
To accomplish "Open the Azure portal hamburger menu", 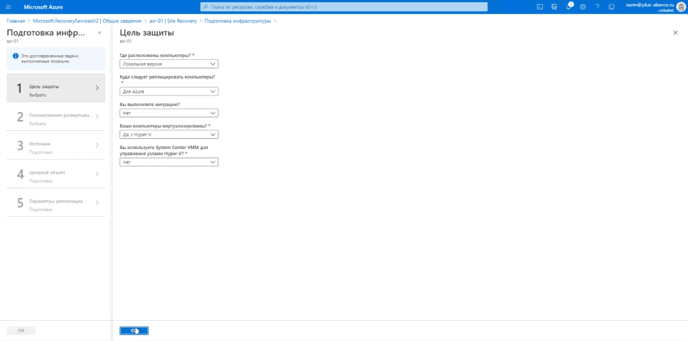I will (8, 7).
